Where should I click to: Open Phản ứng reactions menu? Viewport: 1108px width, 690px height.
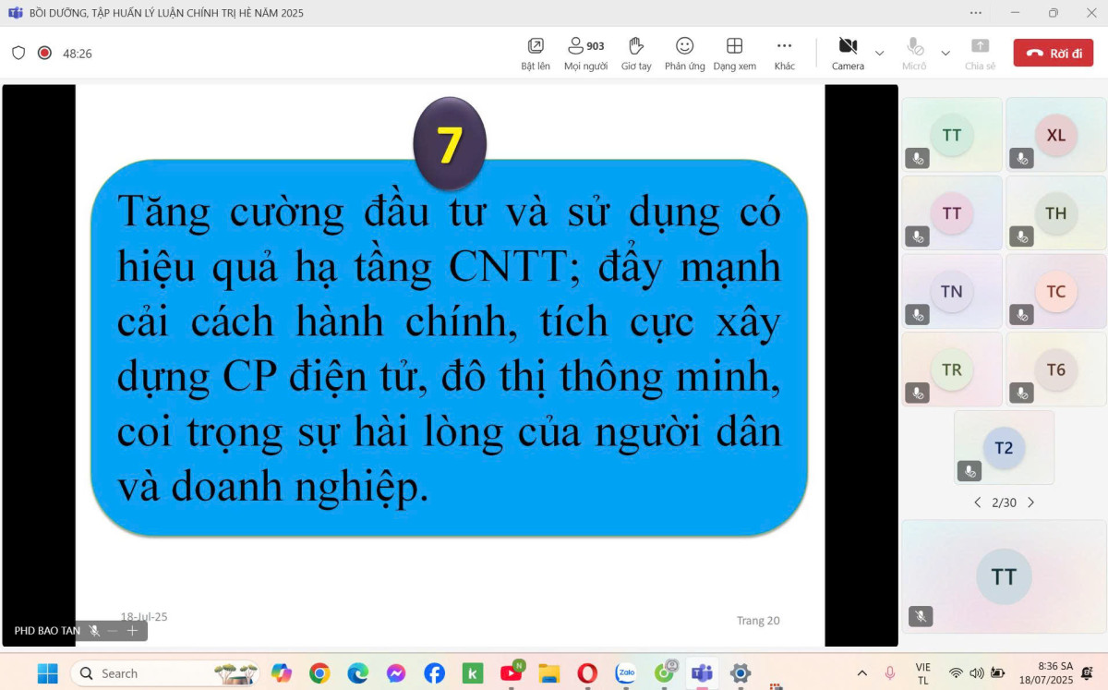click(684, 53)
